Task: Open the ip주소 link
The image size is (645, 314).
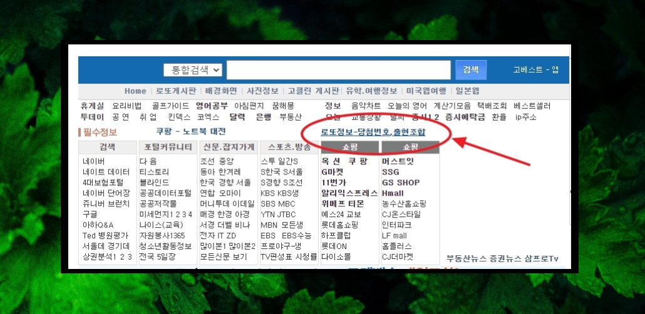Action: [x=526, y=117]
